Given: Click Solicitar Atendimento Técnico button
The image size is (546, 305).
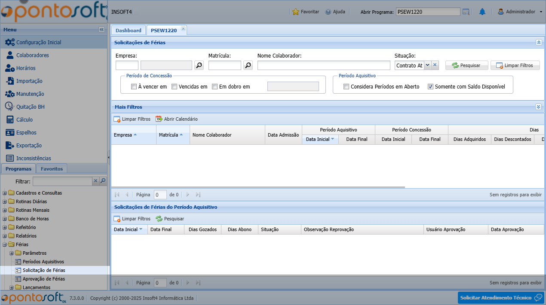Looking at the screenshot, I should 500,298.
